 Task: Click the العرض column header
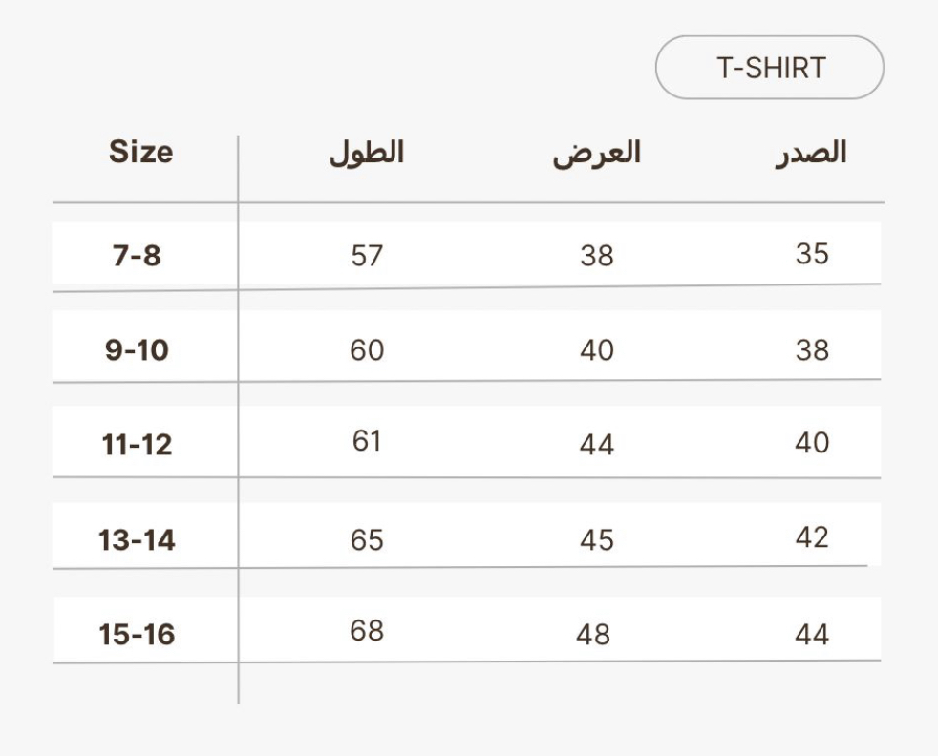(596, 154)
